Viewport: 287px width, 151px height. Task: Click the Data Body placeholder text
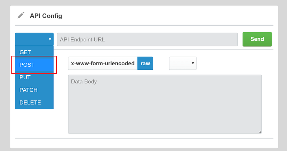click(x=84, y=82)
